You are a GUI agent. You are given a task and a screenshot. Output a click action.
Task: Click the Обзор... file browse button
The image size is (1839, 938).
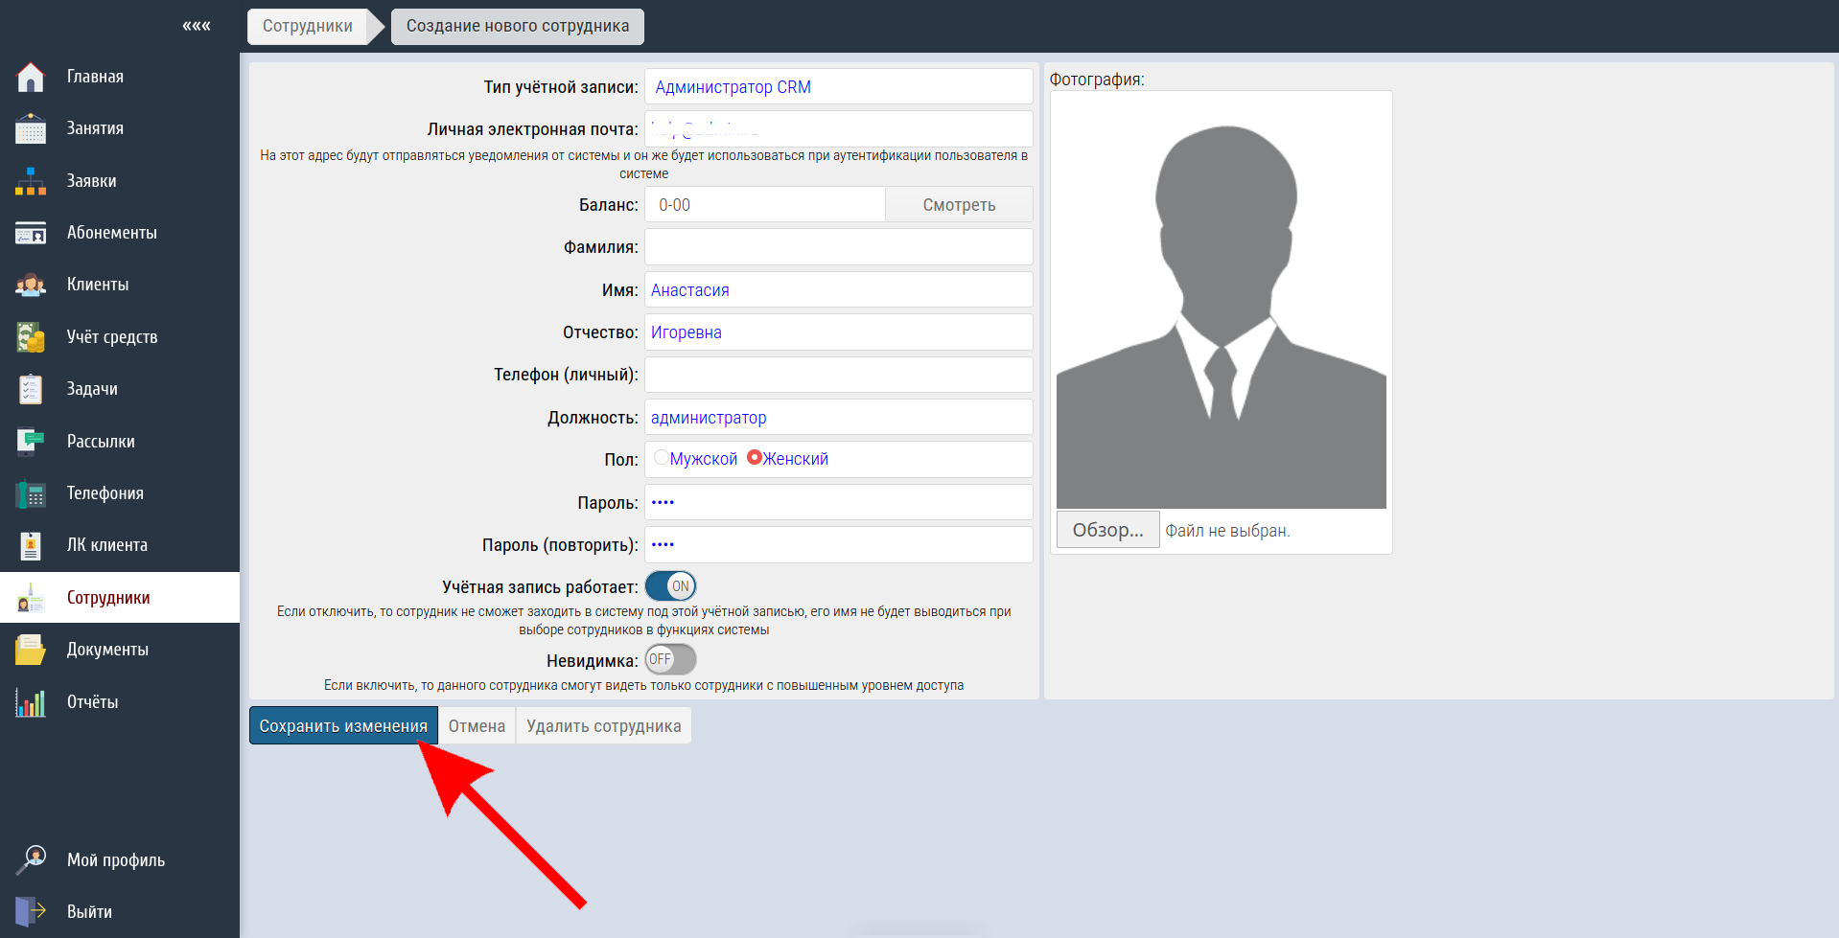point(1107,530)
